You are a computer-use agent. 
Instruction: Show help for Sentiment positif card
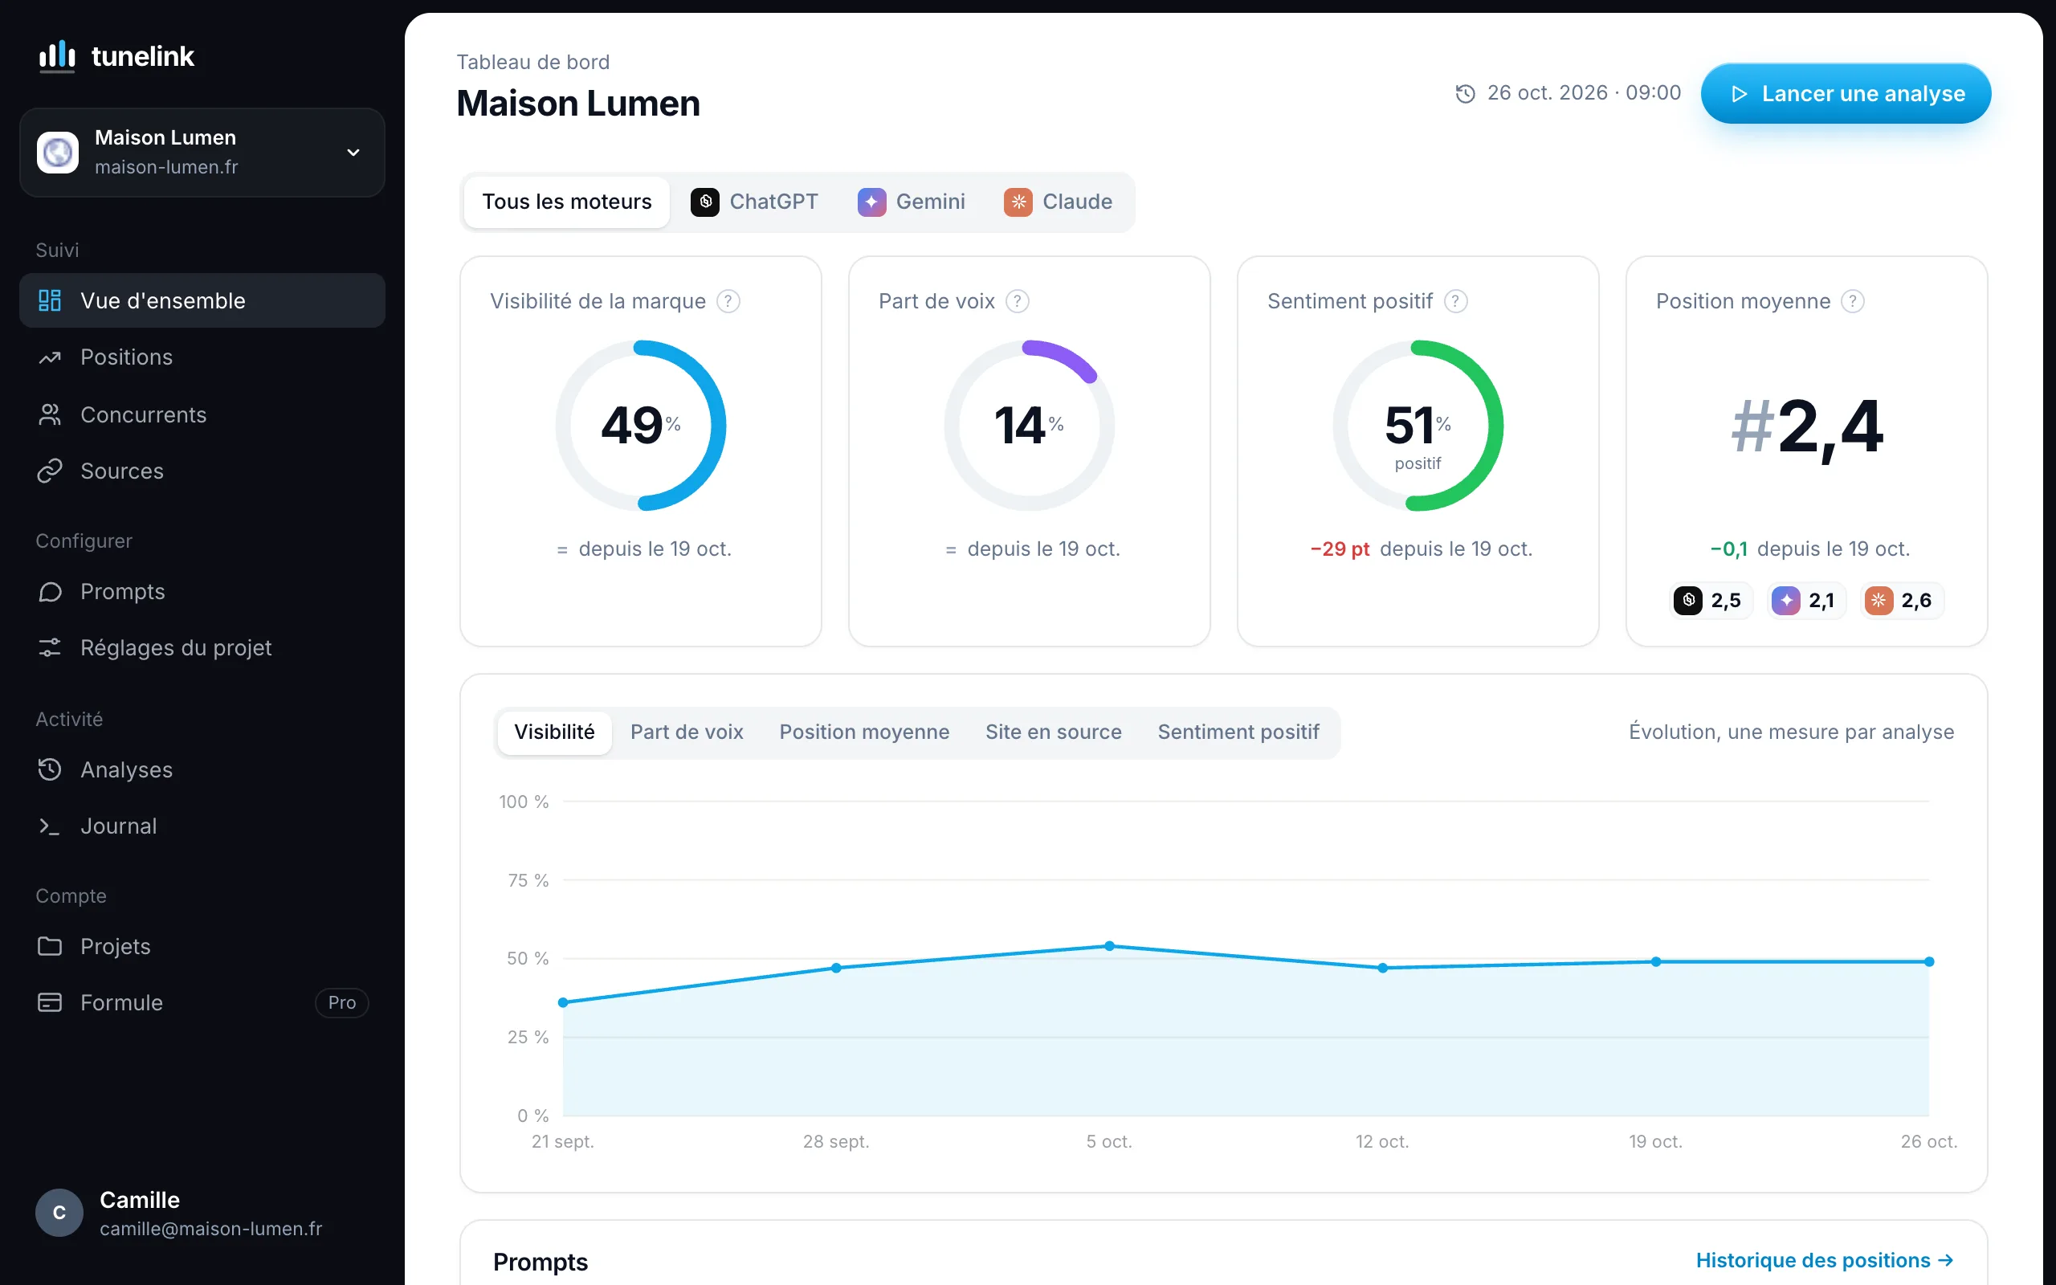coord(1455,301)
